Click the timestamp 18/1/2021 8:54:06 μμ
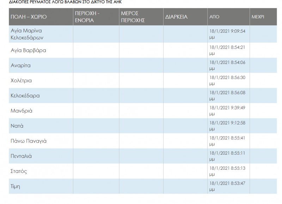The height and width of the screenshot is (204, 282). pos(227,65)
